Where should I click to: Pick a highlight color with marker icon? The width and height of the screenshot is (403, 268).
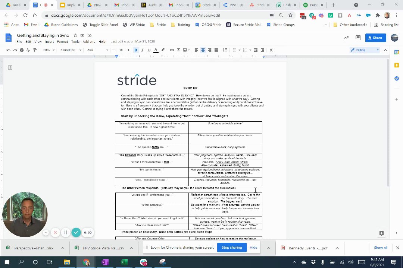pos(163,50)
